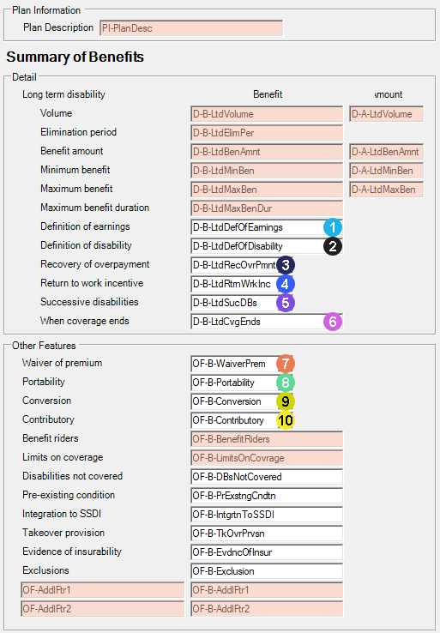Image resolution: width=440 pixels, height=633 pixels.
Task: Click the Evidence of insurability field
Action: click(267, 552)
